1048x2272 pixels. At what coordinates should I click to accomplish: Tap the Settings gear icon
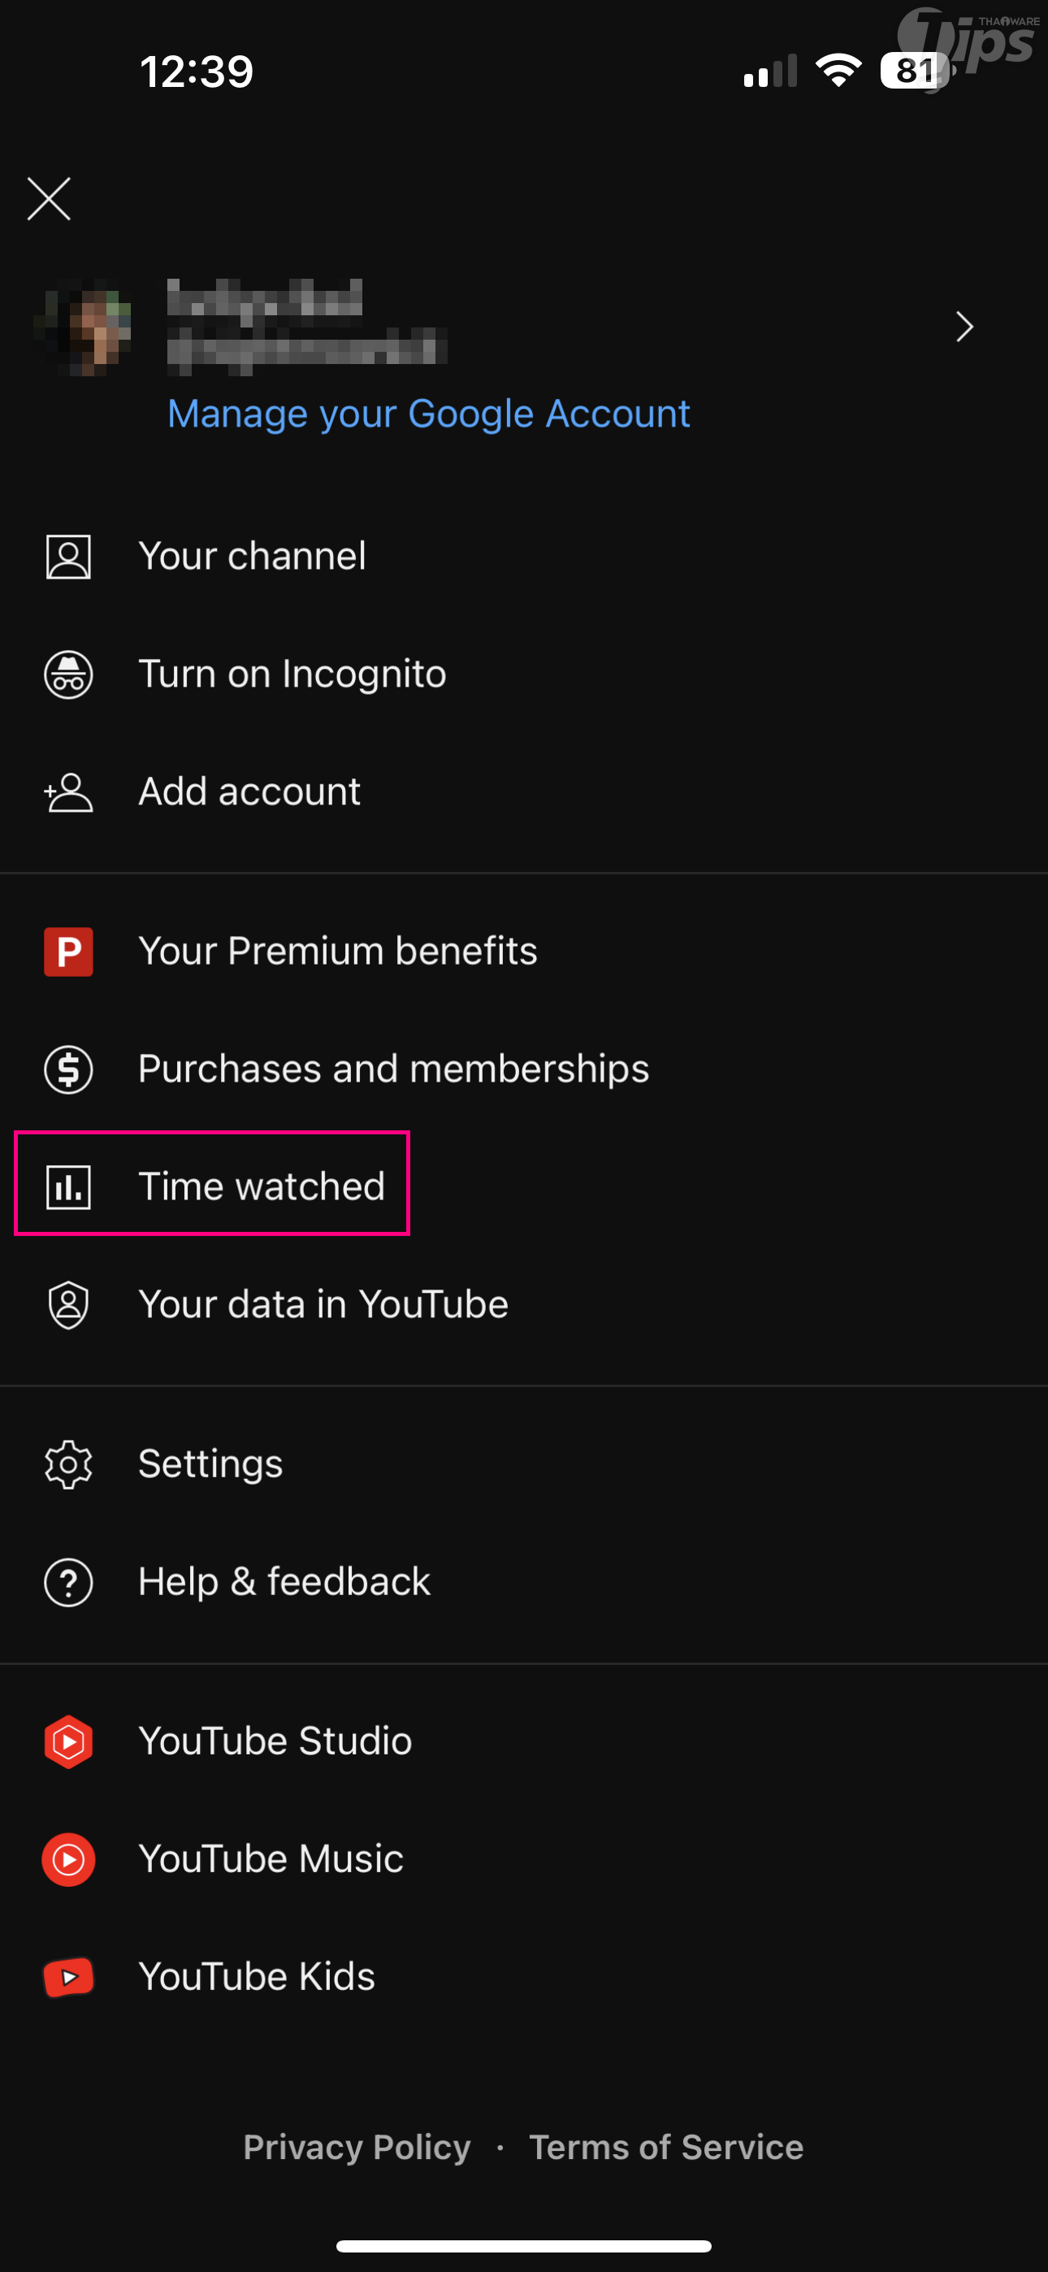pos(68,1465)
